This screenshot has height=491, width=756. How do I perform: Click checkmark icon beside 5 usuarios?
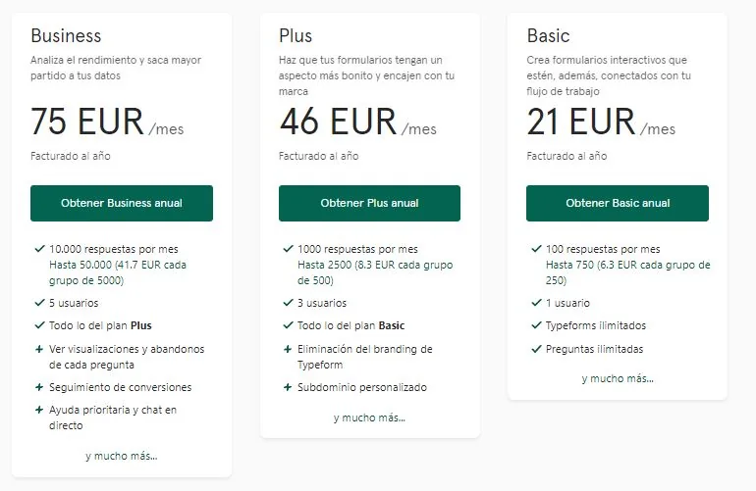[39, 303]
